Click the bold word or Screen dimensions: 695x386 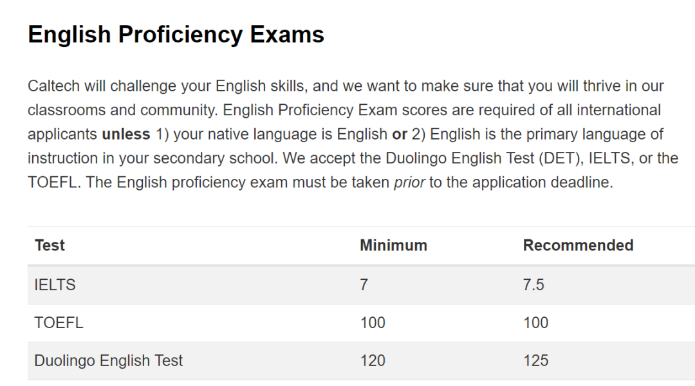[400, 134]
